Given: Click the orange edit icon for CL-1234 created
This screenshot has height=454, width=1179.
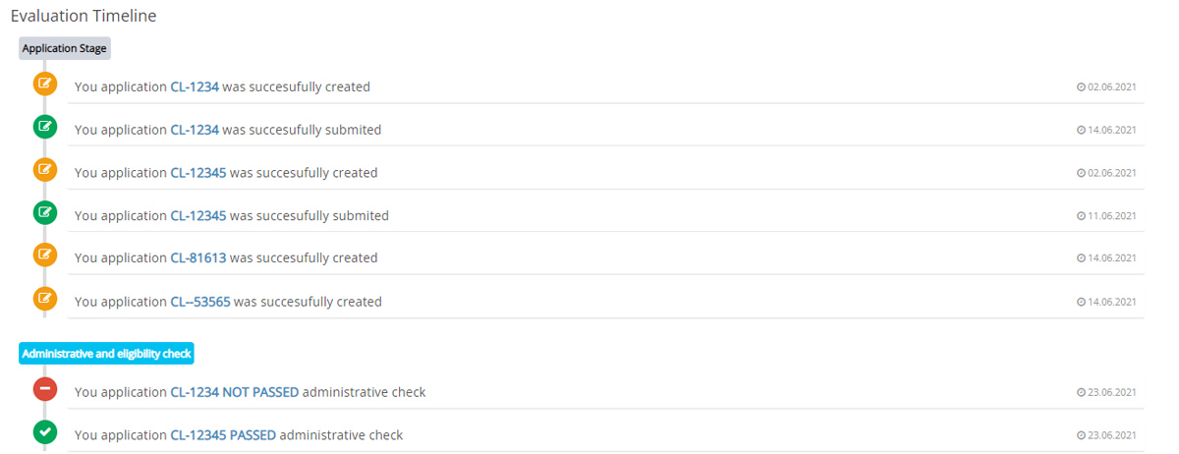Looking at the screenshot, I should click(x=45, y=84).
